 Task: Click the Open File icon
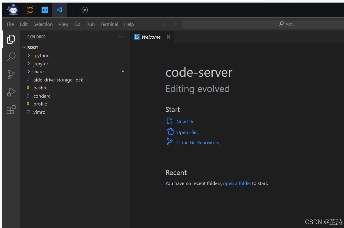coord(170,132)
